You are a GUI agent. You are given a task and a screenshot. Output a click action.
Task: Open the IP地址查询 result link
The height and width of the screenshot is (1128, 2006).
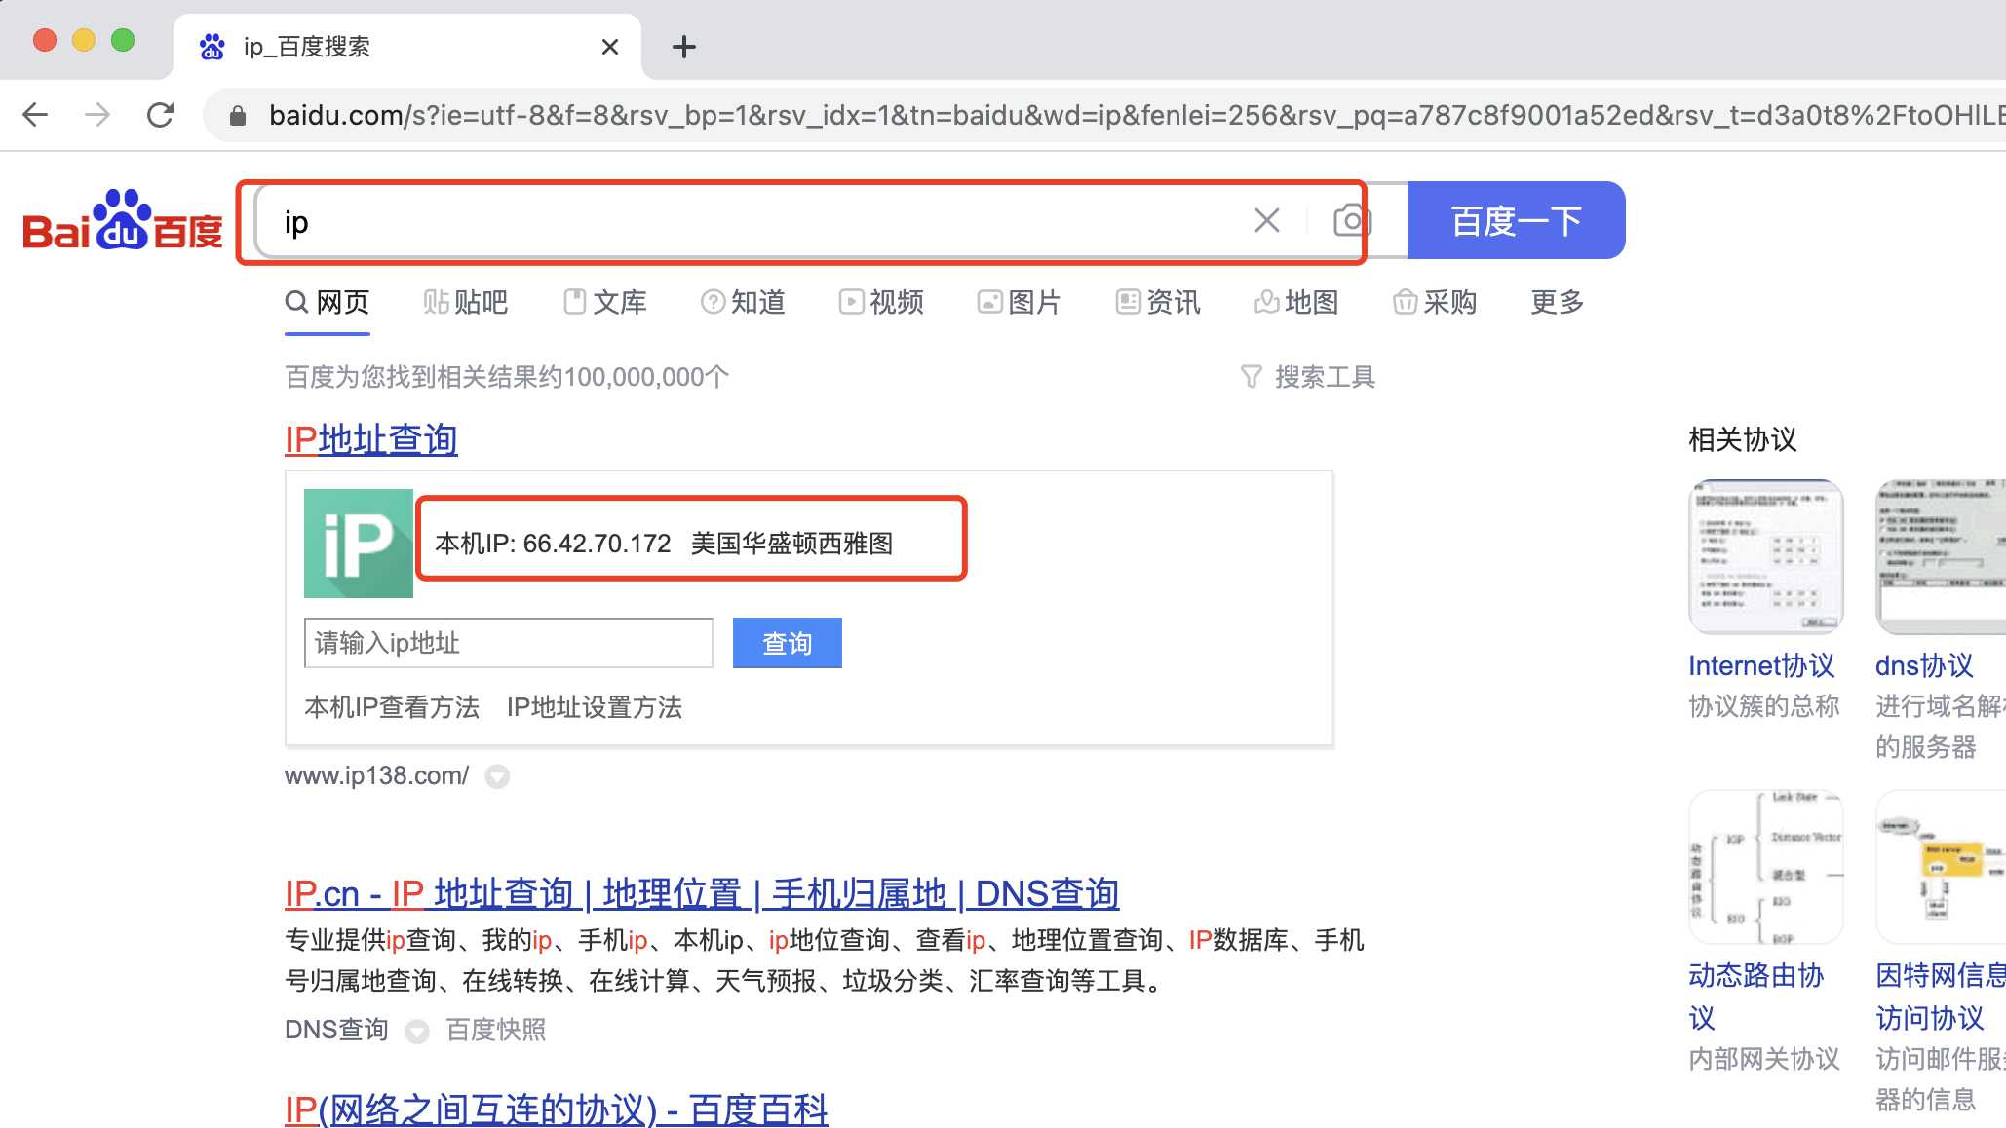pos(370,439)
